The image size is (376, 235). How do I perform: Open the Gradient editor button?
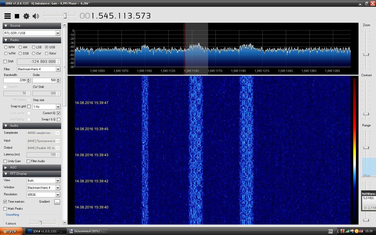click(57, 202)
